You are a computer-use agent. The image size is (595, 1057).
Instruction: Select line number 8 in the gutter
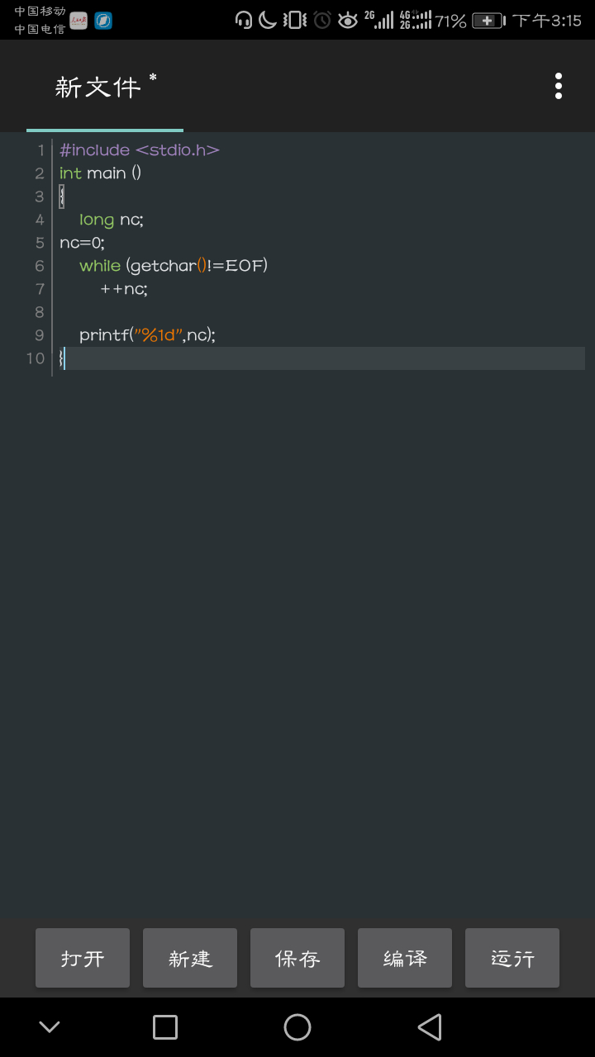39,312
